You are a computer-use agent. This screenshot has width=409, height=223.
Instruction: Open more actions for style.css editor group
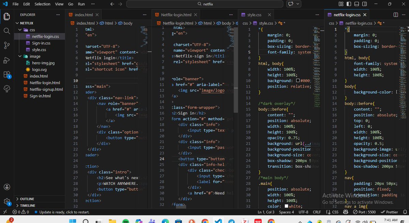pos(318,15)
